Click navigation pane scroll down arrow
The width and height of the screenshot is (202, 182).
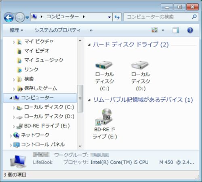click(x=80, y=146)
